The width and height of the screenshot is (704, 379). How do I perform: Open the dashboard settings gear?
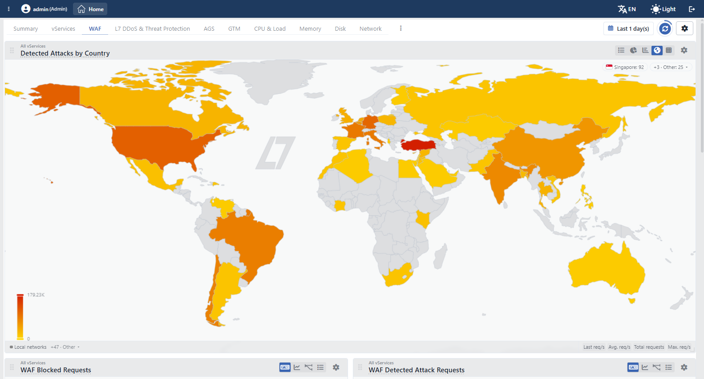click(x=684, y=28)
